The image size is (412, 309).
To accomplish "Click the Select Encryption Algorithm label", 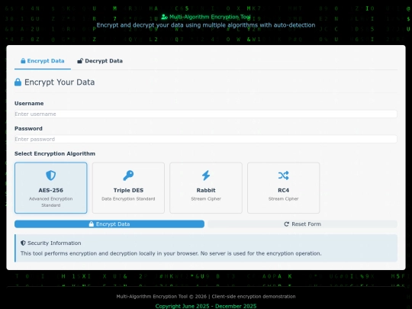I will [x=55, y=153].
